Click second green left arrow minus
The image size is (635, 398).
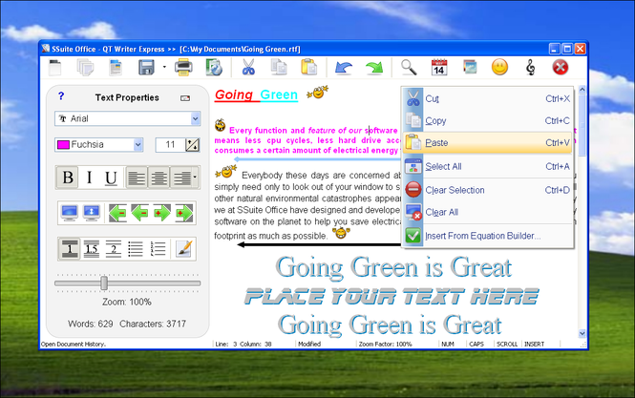point(139,213)
